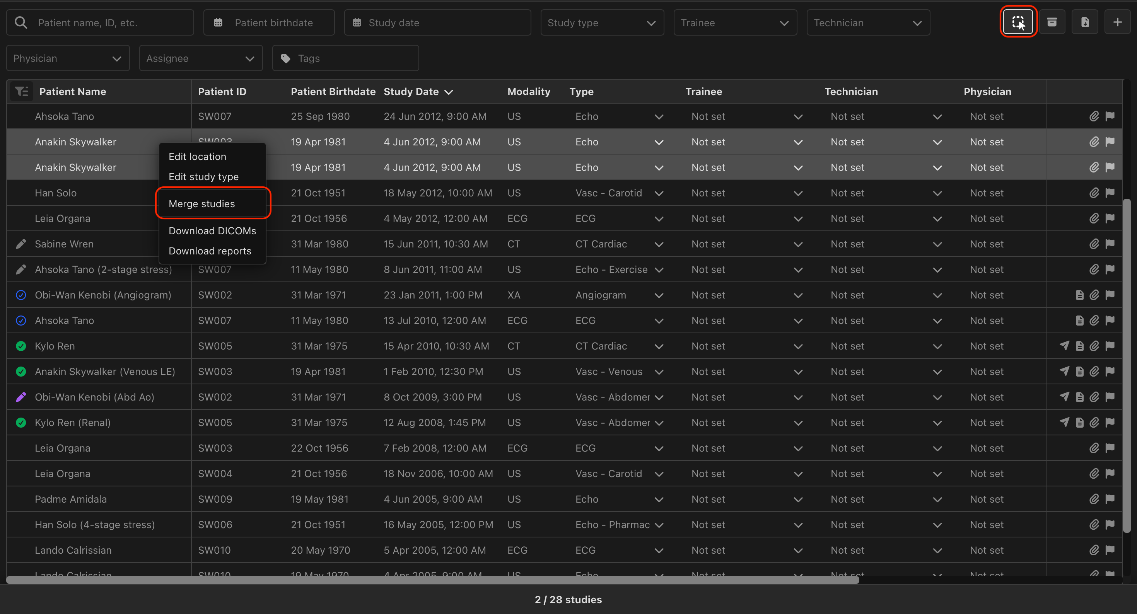The height and width of the screenshot is (614, 1137).
Task: Click the upload file icon in toolbar
Action: pos(1085,22)
